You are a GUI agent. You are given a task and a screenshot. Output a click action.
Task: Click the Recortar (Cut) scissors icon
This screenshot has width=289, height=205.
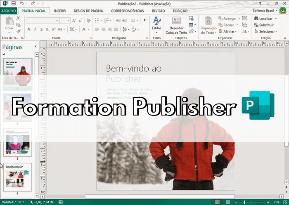click(x=19, y=19)
